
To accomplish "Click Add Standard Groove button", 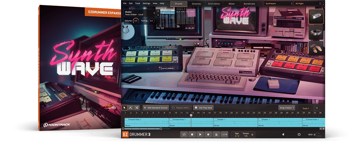I will [155, 108].
